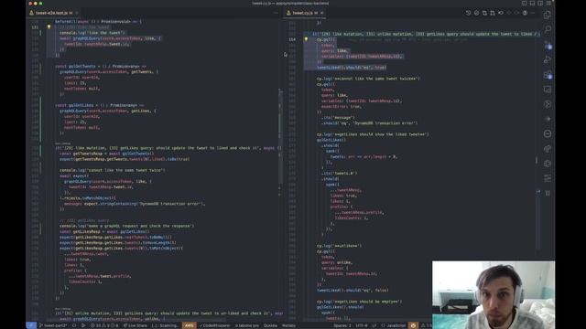
Task: Open errors and warnings count in status bar
Action: [104, 325]
